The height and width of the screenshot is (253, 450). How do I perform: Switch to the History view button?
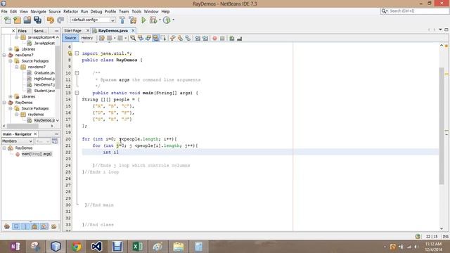pyautogui.click(x=86, y=38)
